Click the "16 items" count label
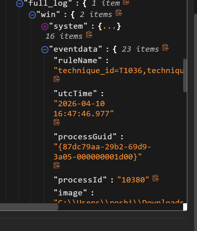197x231 pixels. (64, 36)
